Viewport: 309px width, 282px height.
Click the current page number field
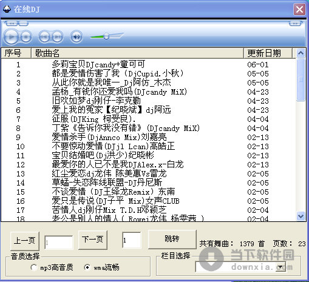click(x=59, y=242)
